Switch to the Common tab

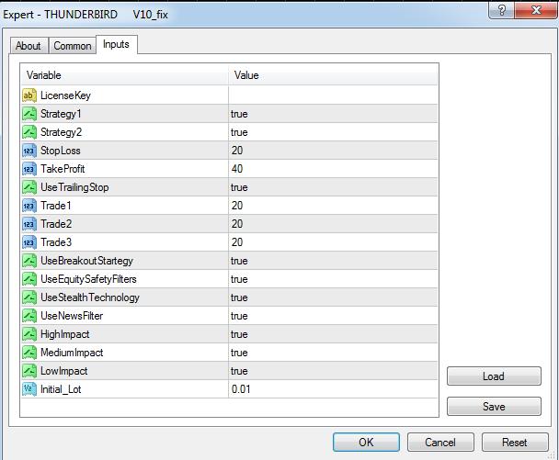click(x=73, y=46)
